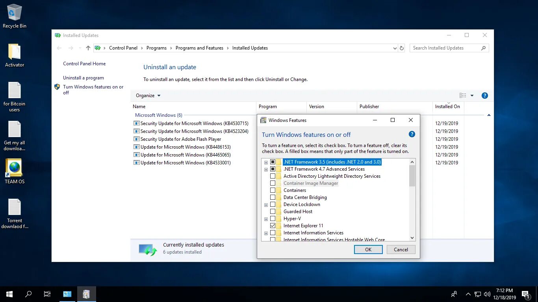Select the 'Torrent downlaod f...' file icon
The height and width of the screenshot is (302, 538).
(15, 207)
